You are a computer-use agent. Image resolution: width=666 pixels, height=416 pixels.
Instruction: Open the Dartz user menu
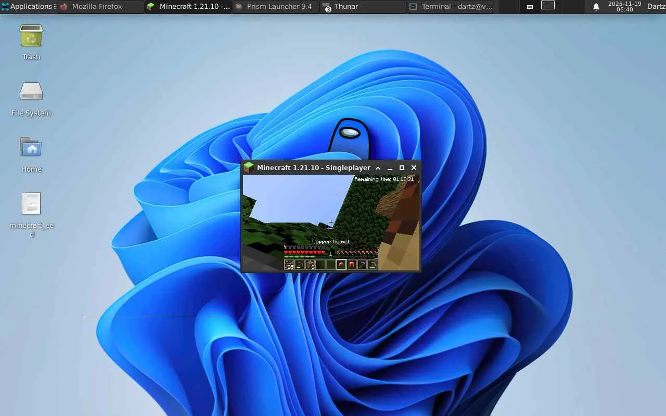pyautogui.click(x=656, y=7)
